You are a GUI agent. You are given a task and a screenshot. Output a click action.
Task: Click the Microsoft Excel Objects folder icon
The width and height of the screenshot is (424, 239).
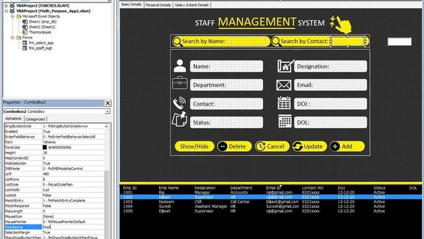pyautogui.click(x=19, y=17)
